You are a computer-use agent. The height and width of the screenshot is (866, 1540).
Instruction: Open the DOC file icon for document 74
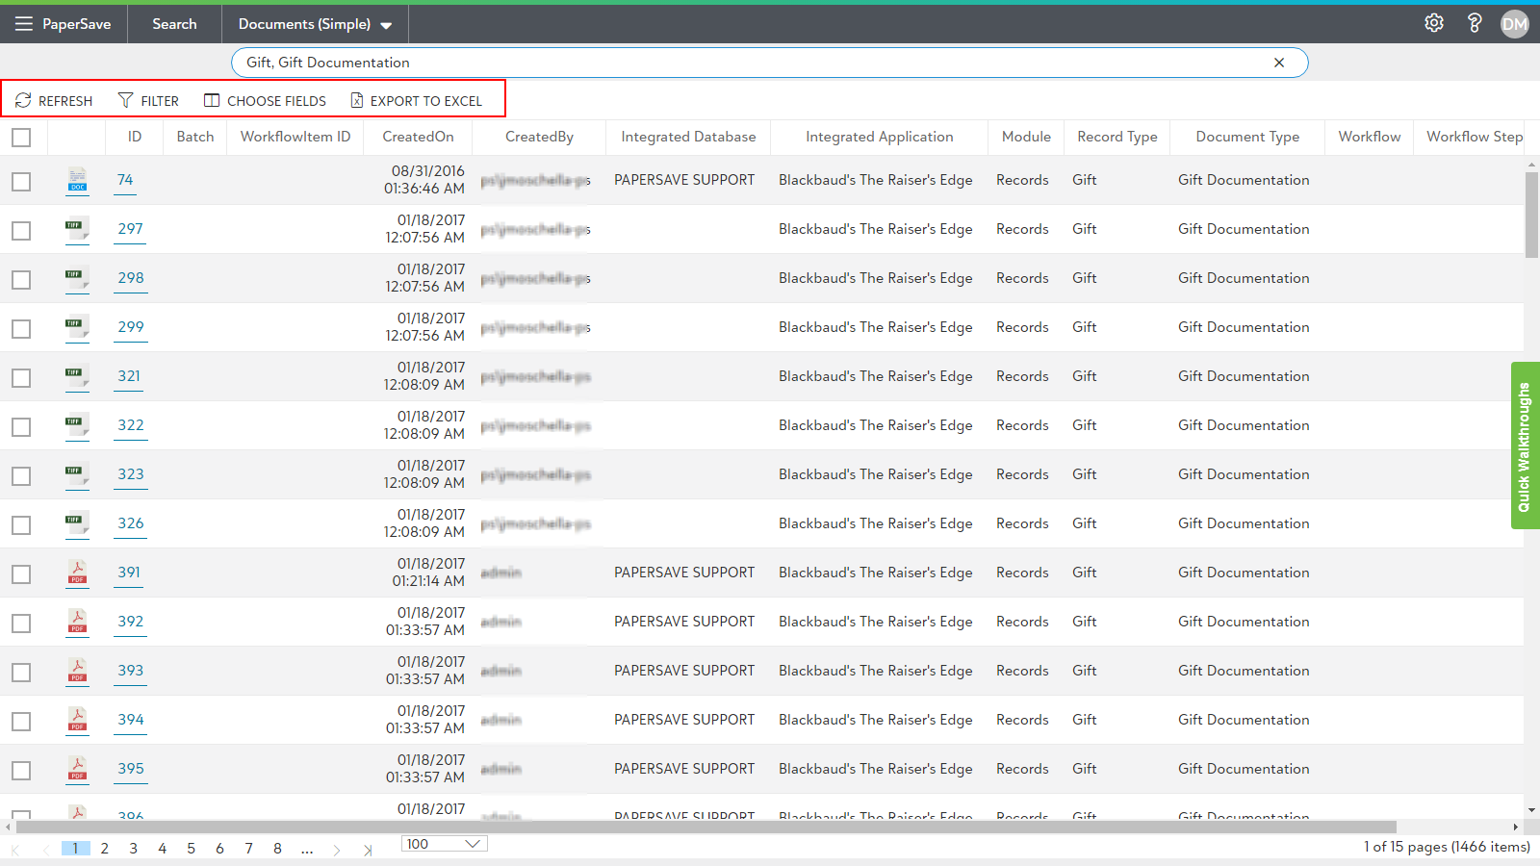77,180
